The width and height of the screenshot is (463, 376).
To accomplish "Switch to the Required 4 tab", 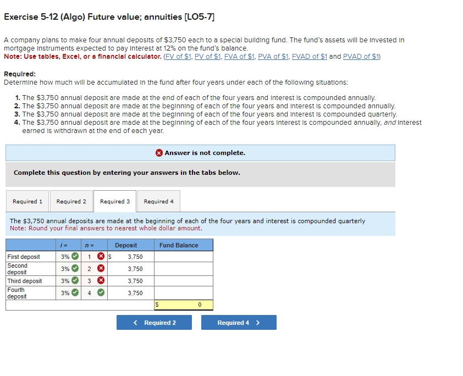I will [158, 201].
